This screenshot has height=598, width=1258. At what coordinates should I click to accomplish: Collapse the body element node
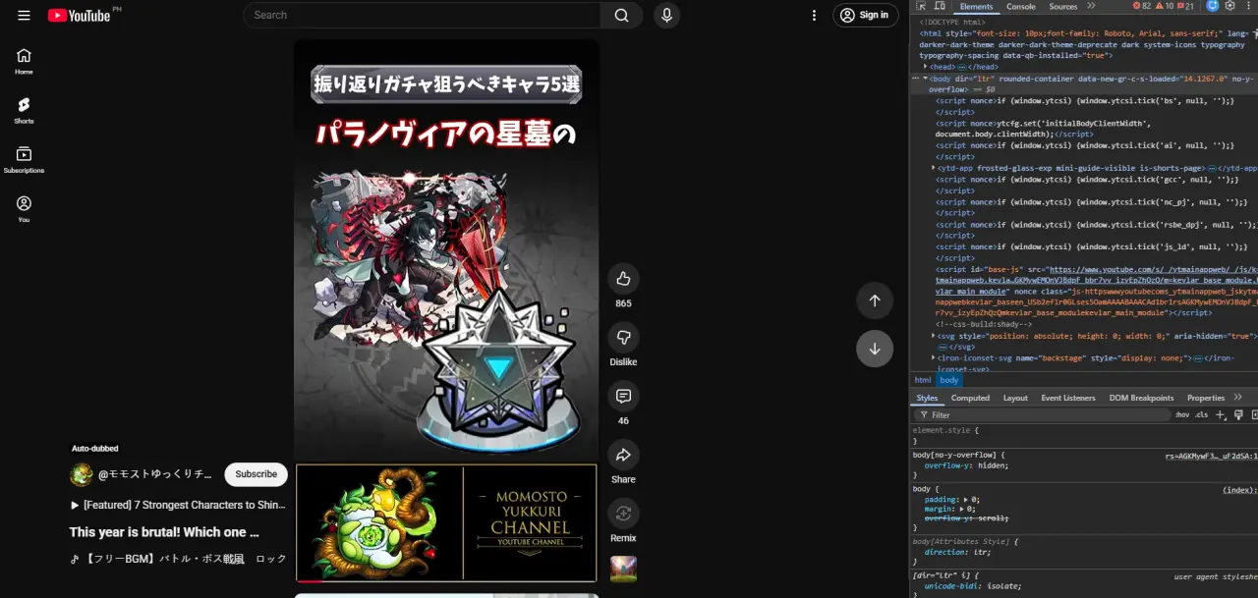(925, 78)
